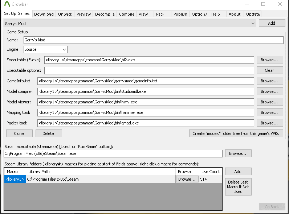Go to the Decompile tab
Image resolution: width=289 pixels, height=214 pixels.
(105, 14)
